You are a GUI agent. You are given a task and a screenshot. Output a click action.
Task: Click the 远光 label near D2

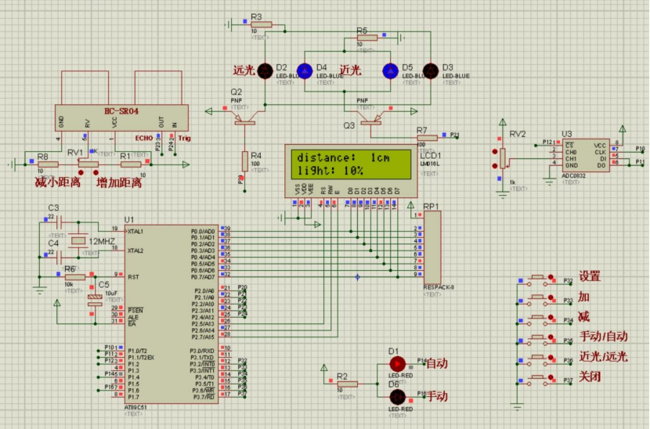244,70
